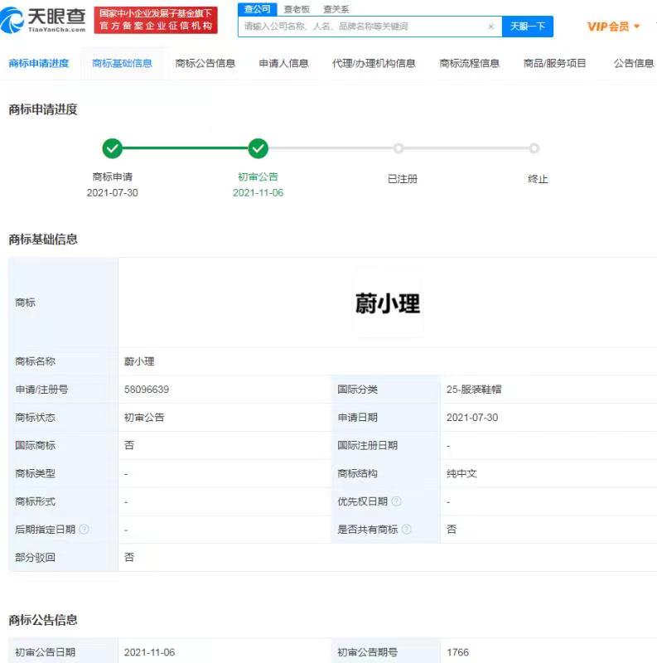Switch to 查关系 search mode

336,9
